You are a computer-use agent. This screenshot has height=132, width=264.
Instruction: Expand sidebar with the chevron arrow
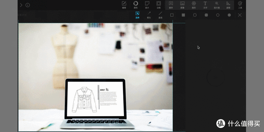coord(21,5)
